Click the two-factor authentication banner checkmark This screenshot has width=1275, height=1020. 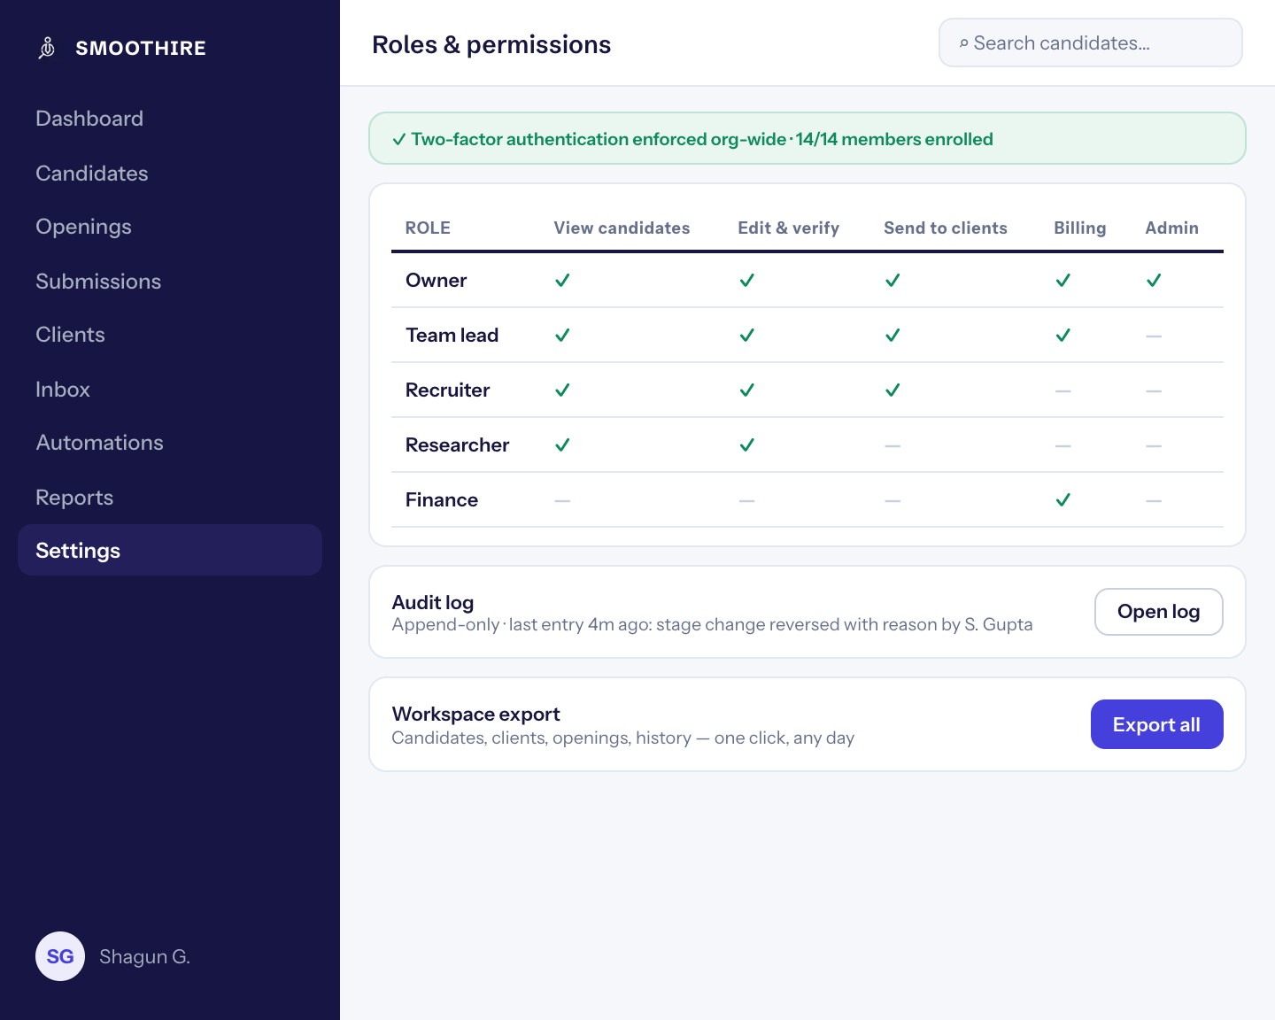tap(399, 139)
